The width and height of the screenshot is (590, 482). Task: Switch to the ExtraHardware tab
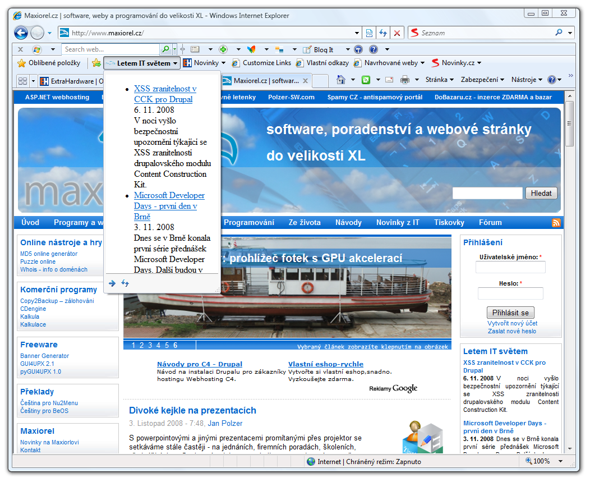coord(71,81)
